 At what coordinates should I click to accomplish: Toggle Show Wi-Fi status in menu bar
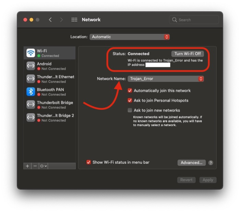click(89, 162)
